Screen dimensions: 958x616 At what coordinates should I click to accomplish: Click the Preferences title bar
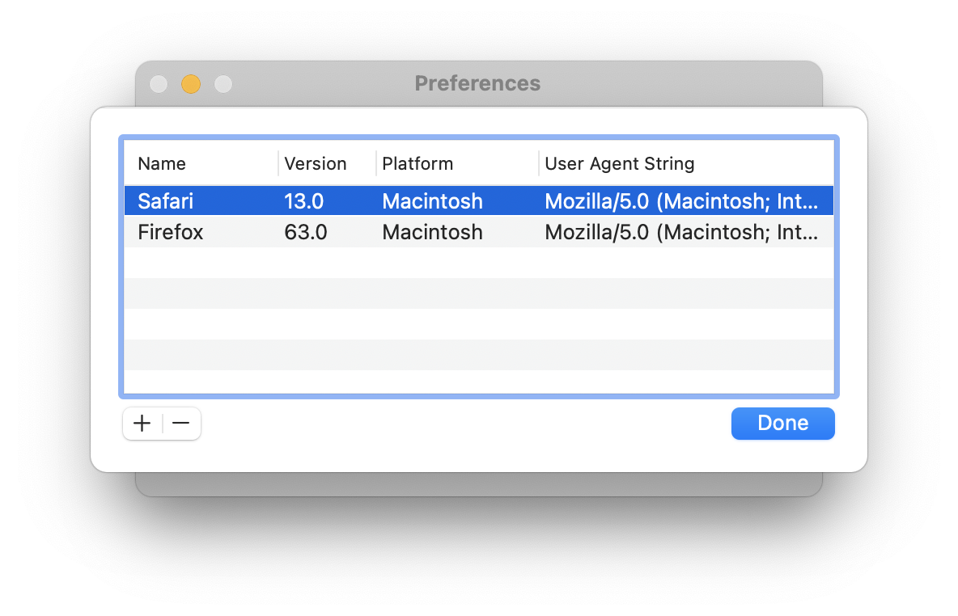(x=477, y=83)
